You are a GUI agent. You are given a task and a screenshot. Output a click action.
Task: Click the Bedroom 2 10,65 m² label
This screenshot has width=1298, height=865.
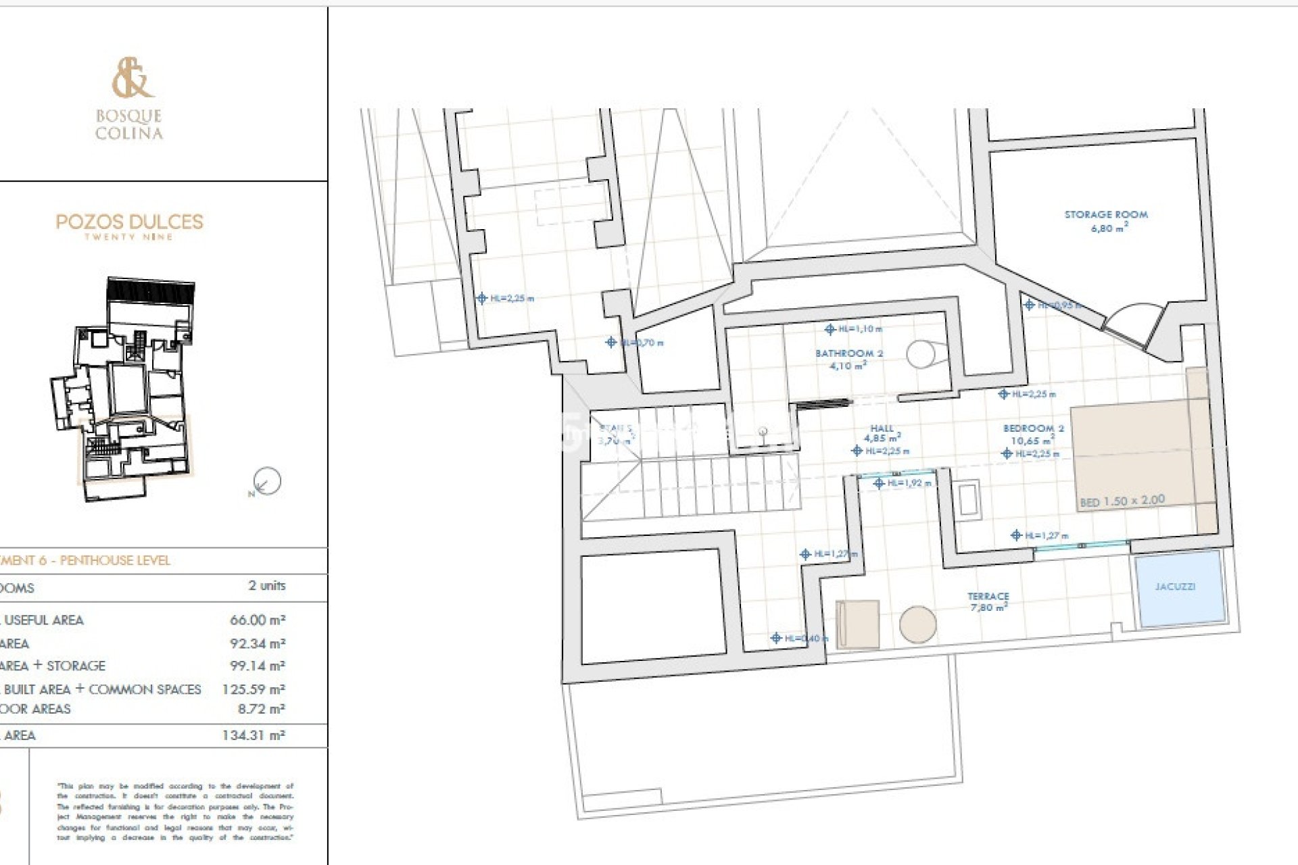coord(1033,434)
